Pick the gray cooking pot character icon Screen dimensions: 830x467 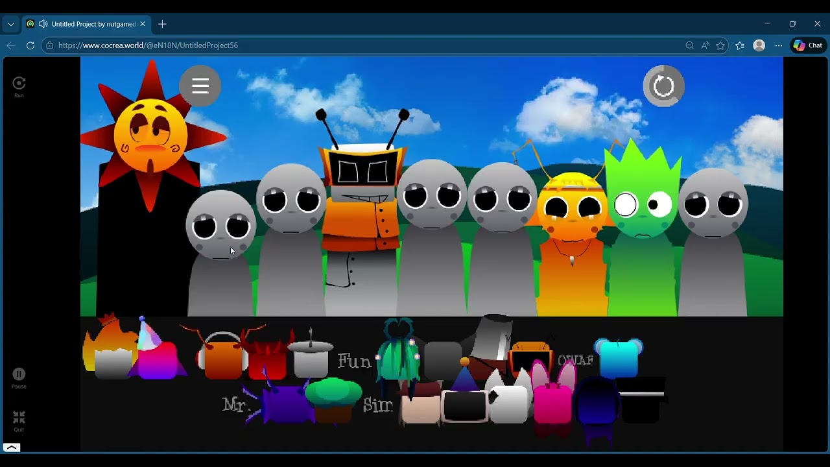coord(311,355)
